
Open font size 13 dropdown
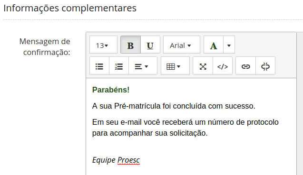point(103,45)
